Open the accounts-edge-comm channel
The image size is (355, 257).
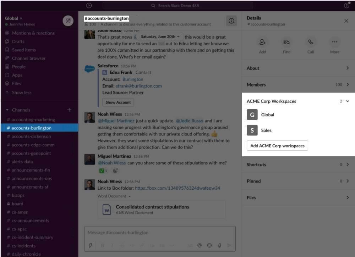pos(39,145)
